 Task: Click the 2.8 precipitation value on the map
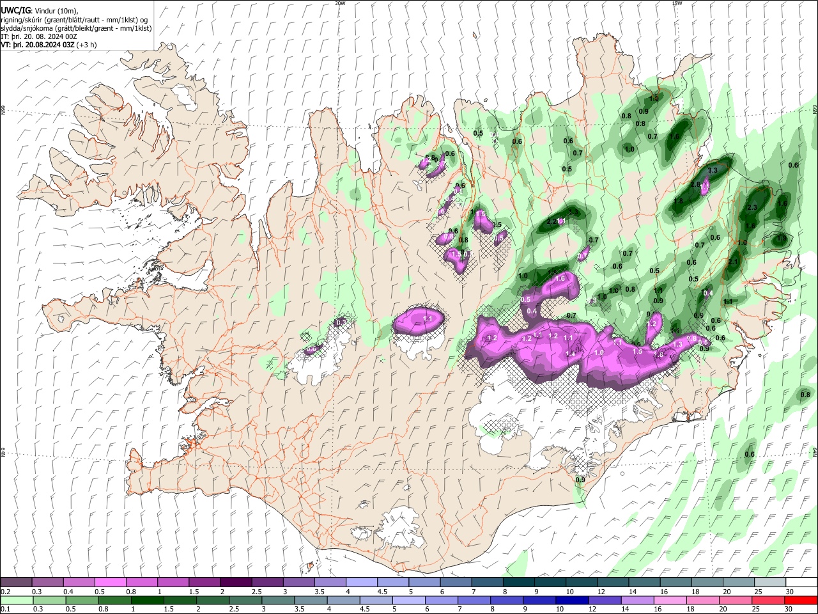[x=697, y=184]
